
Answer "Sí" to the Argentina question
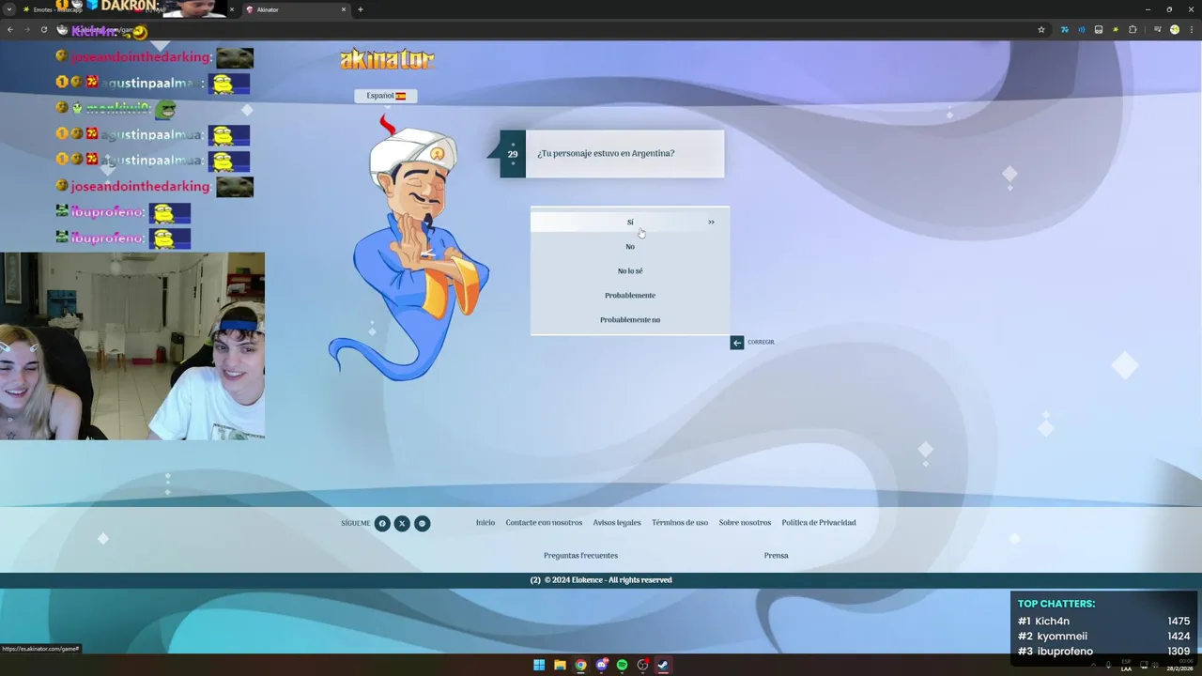tap(630, 223)
